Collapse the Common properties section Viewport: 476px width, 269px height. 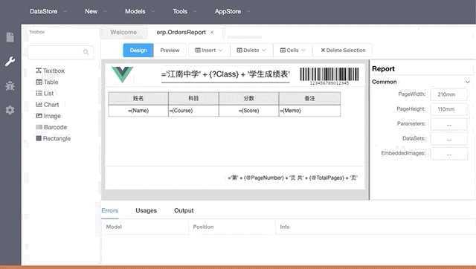(x=467, y=82)
